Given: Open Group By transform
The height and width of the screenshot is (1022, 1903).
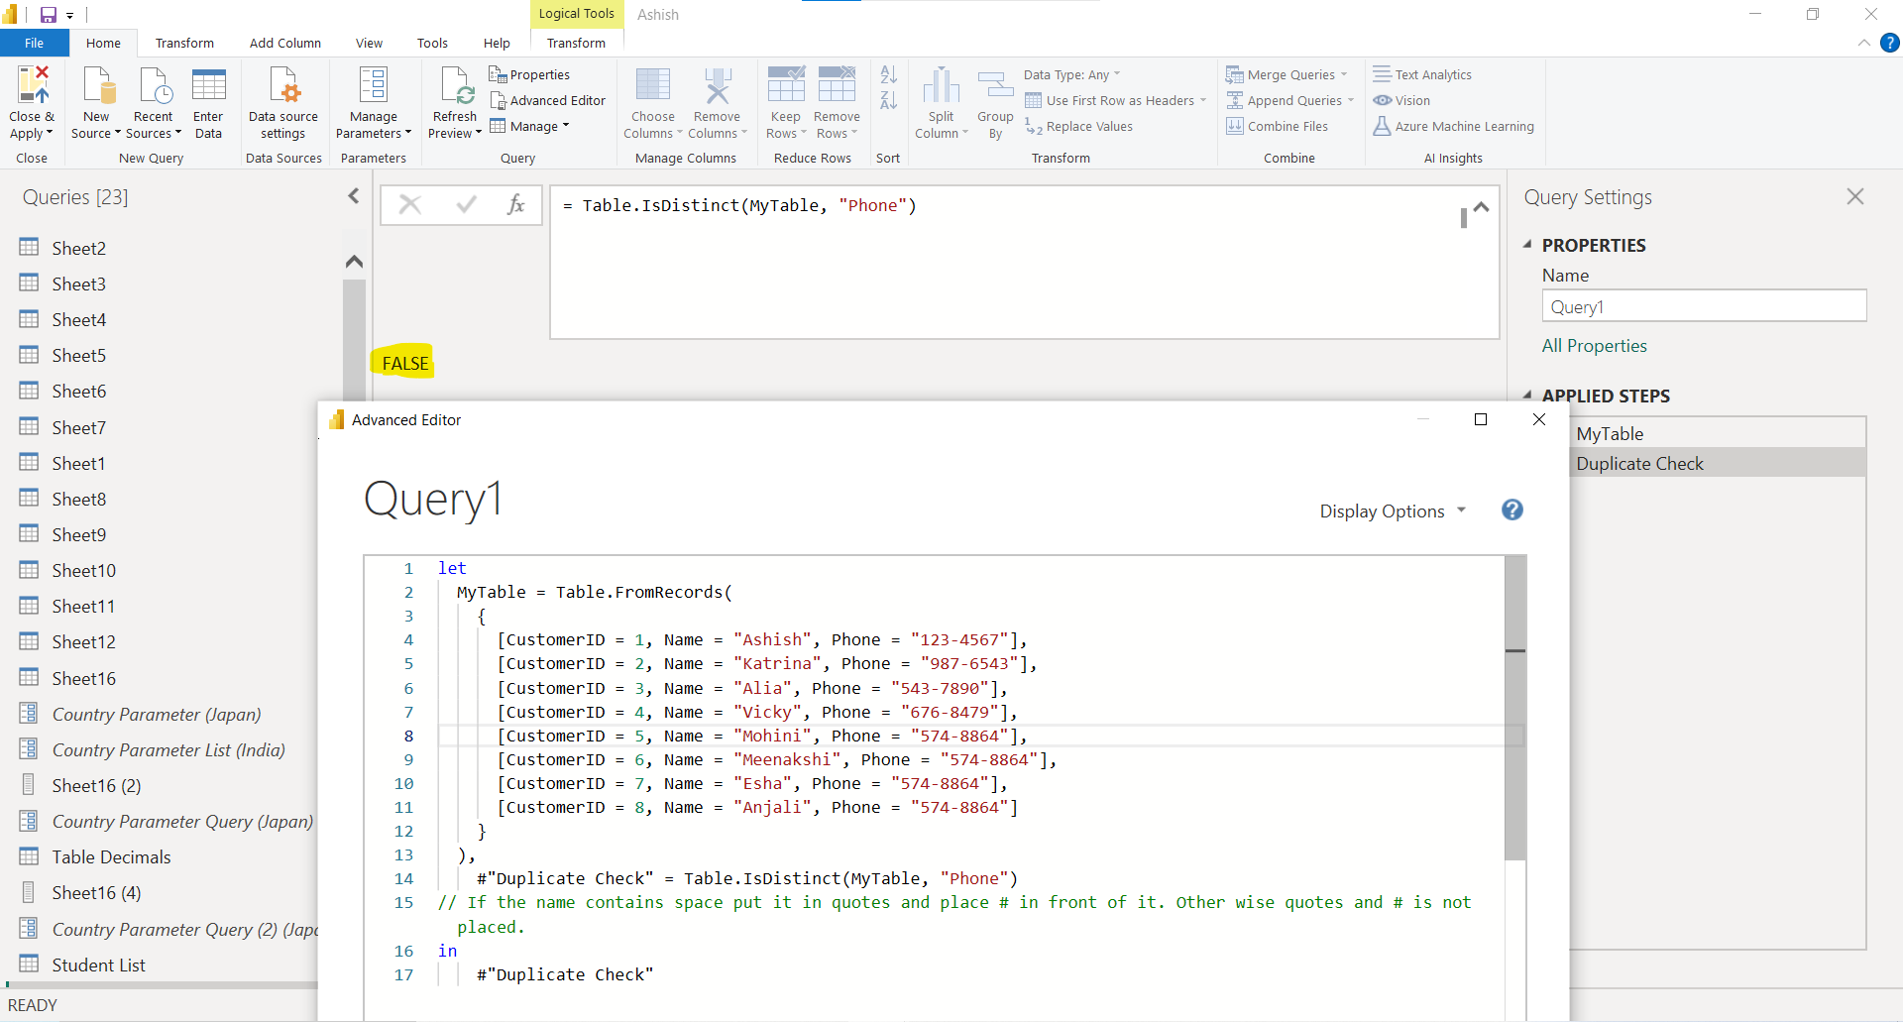Looking at the screenshot, I should 994,100.
